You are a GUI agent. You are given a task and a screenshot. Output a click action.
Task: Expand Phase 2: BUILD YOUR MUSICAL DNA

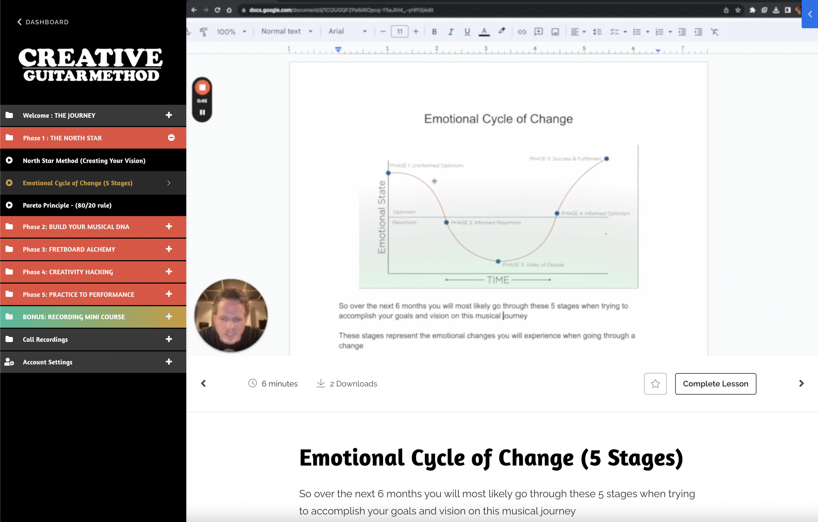click(x=169, y=227)
